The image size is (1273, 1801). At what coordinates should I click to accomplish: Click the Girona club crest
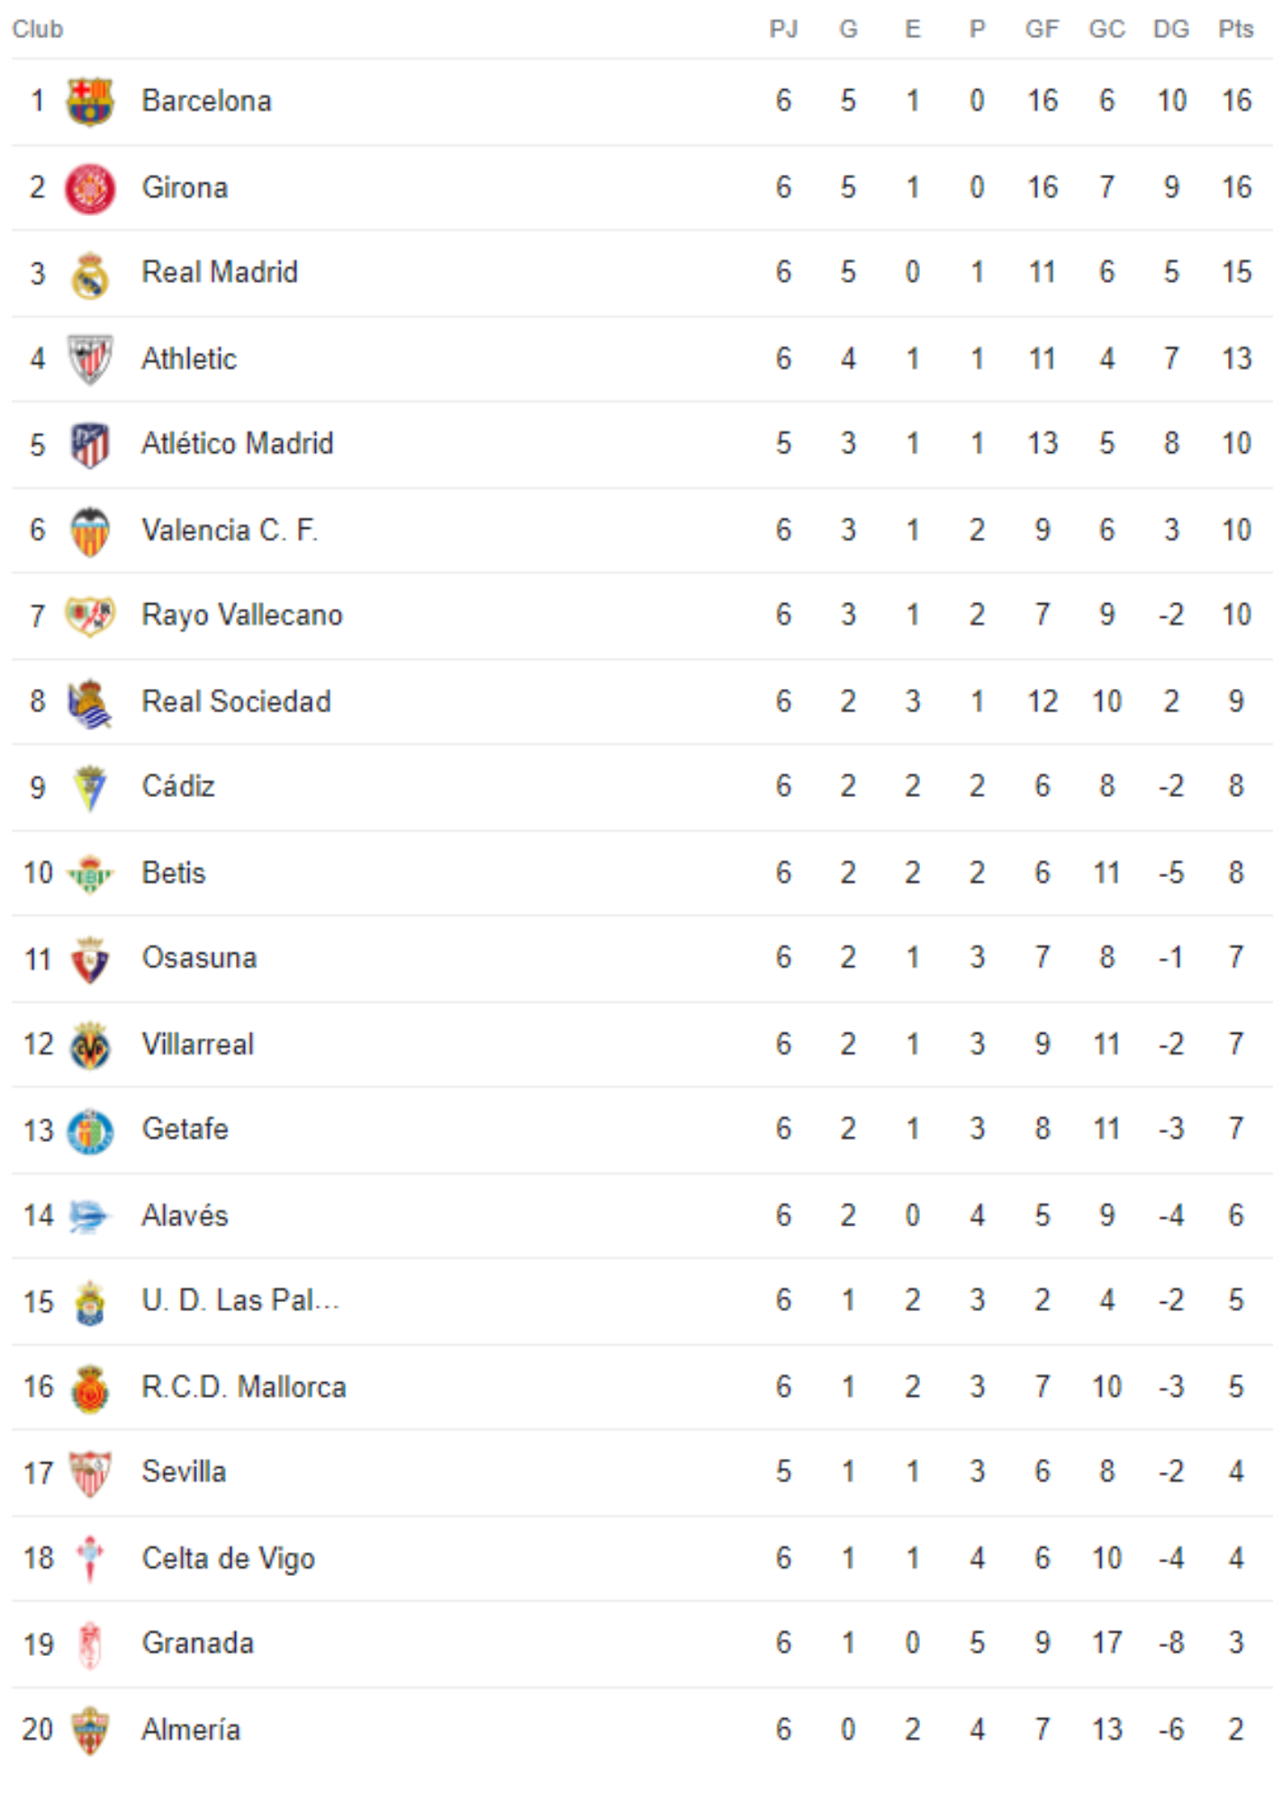90,188
